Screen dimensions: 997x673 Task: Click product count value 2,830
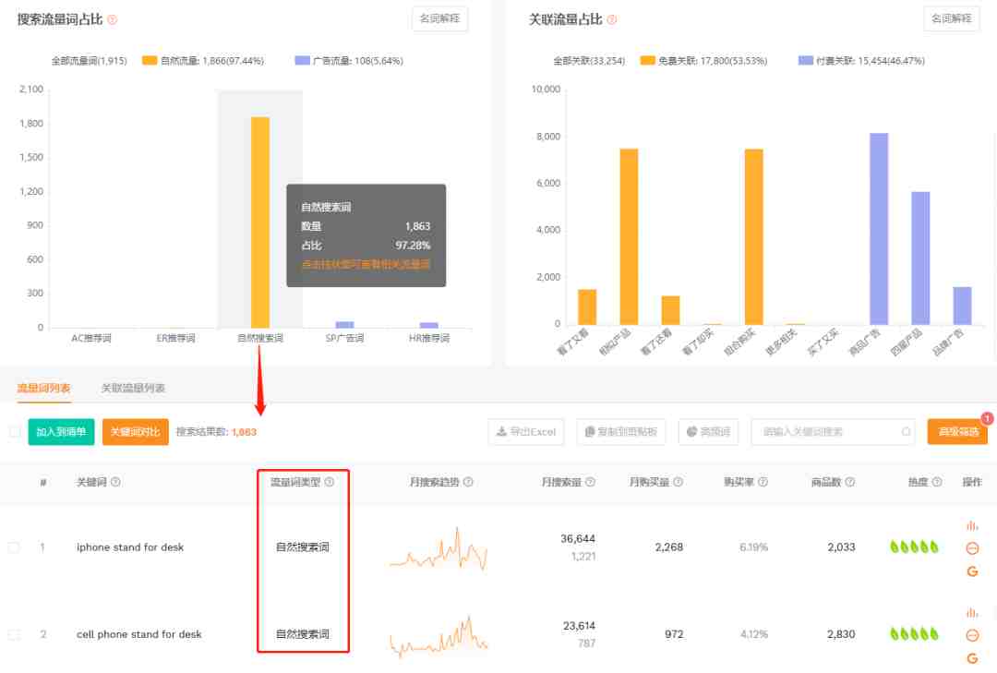click(x=841, y=634)
